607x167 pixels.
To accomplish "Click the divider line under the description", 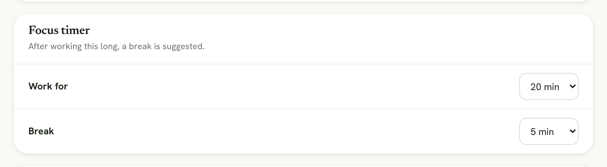I will point(303,64).
